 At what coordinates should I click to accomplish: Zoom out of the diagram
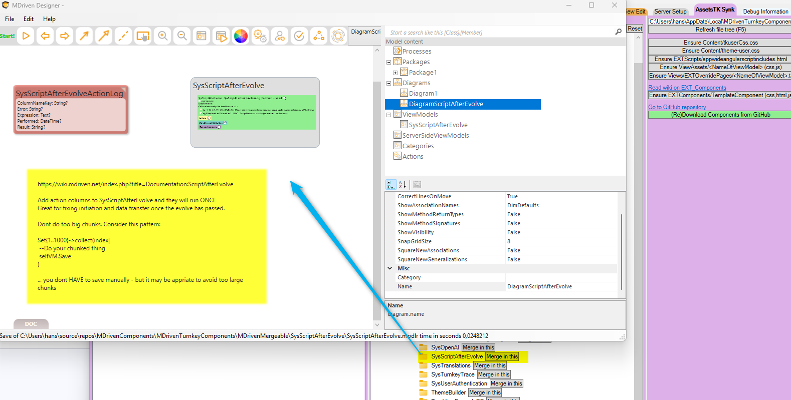[182, 36]
